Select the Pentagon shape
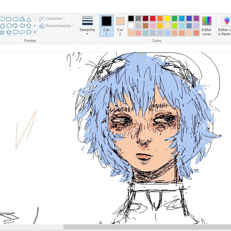Viewport: 231px width, 231px height. [x=2, y=26]
